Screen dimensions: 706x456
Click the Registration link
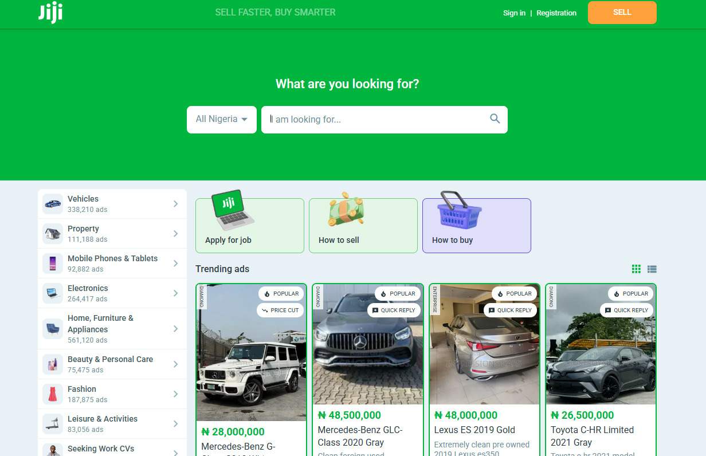(556, 13)
